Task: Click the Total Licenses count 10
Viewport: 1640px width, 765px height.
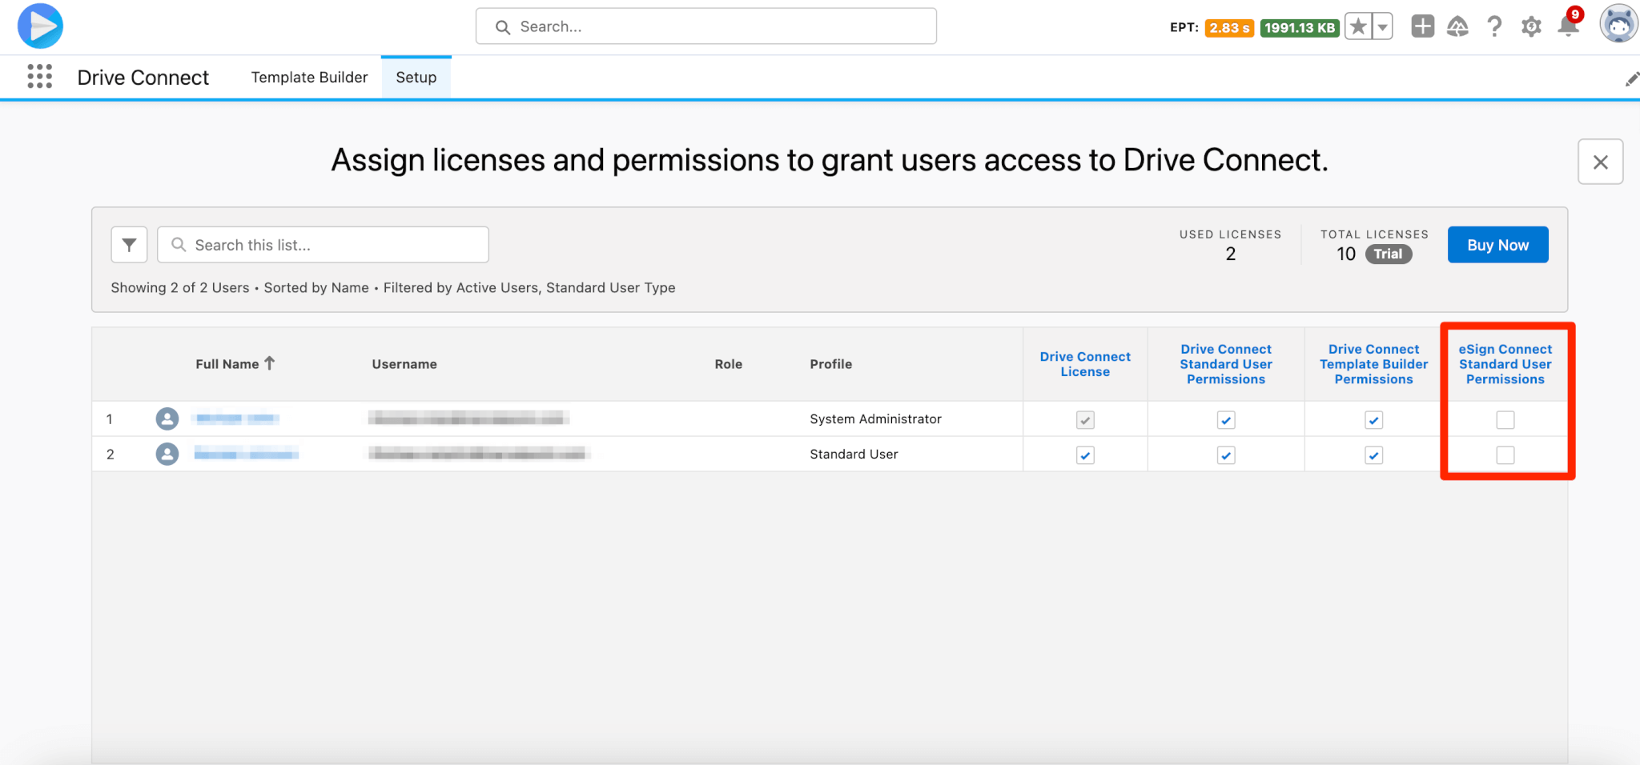Action: pyautogui.click(x=1346, y=254)
